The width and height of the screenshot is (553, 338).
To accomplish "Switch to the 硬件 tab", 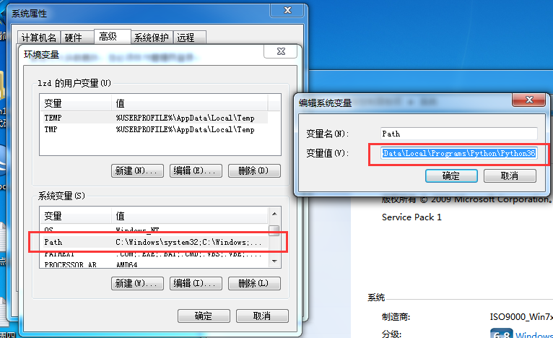I will pyautogui.click(x=73, y=38).
